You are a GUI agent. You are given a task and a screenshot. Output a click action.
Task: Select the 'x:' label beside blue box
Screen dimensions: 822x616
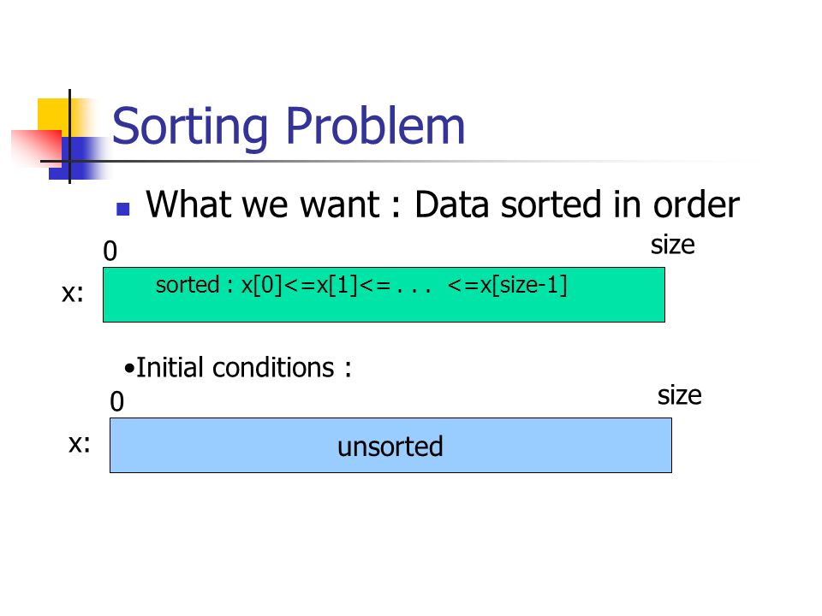pyautogui.click(x=79, y=444)
